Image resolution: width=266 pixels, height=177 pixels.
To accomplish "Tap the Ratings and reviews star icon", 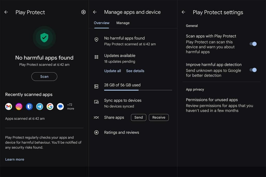I will 96,132.
